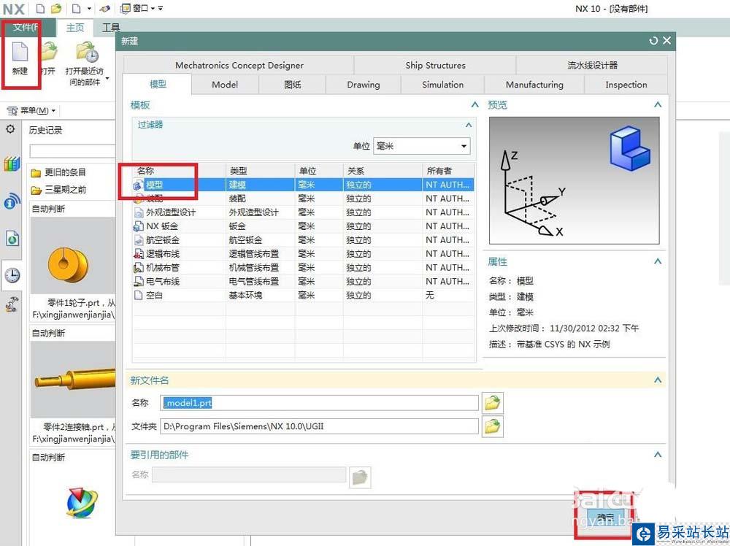Open the 流水线设计器 tab

(x=592, y=65)
